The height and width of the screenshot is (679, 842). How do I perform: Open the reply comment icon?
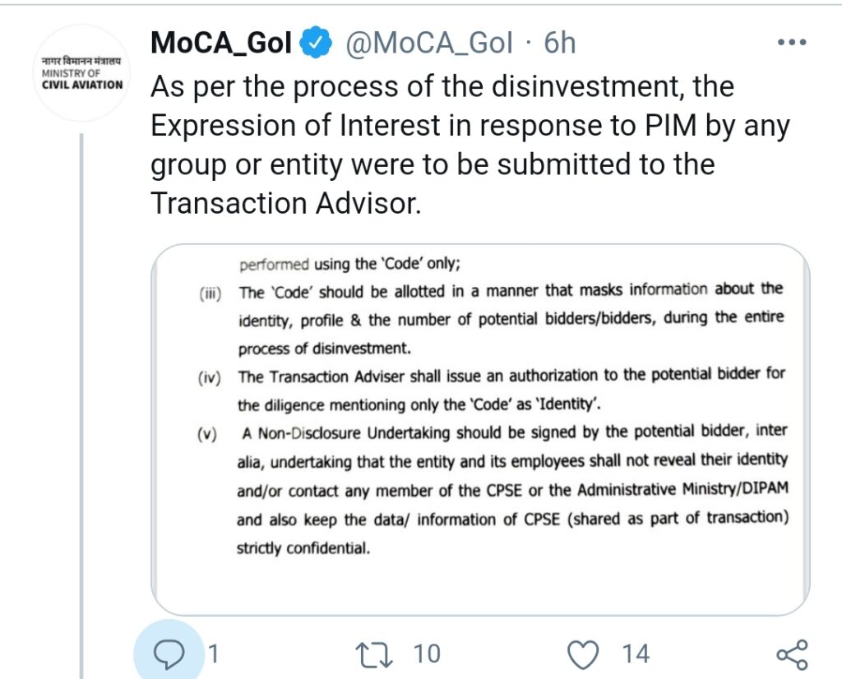tap(169, 654)
